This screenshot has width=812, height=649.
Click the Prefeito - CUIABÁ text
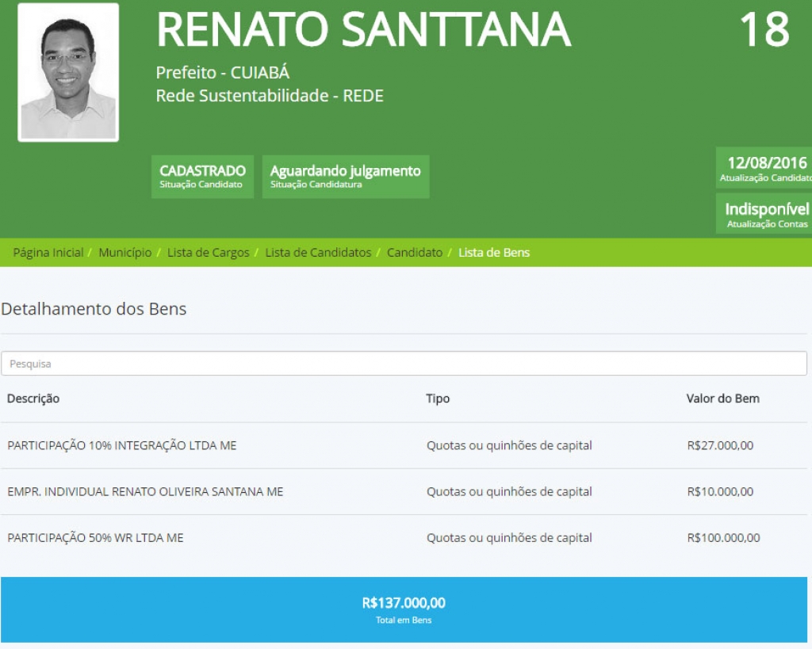[x=223, y=72]
